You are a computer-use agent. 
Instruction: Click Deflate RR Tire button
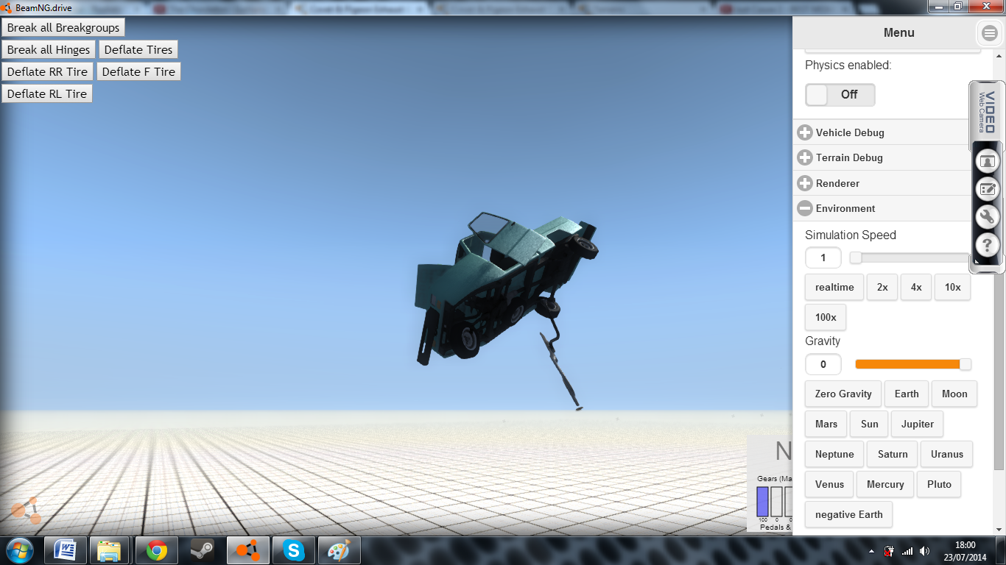[48, 71]
